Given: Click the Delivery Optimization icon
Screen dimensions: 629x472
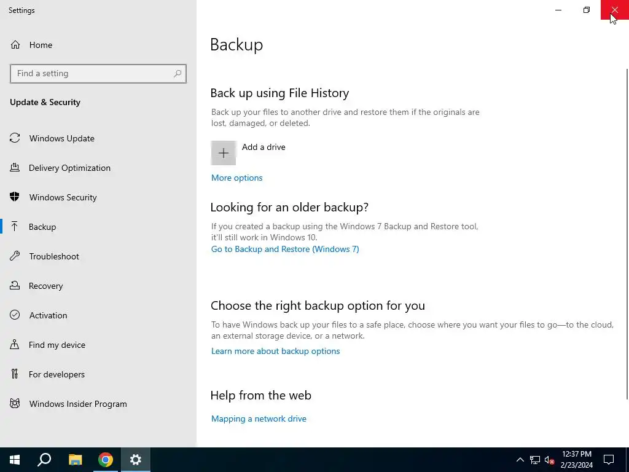Looking at the screenshot, I should click(x=15, y=168).
